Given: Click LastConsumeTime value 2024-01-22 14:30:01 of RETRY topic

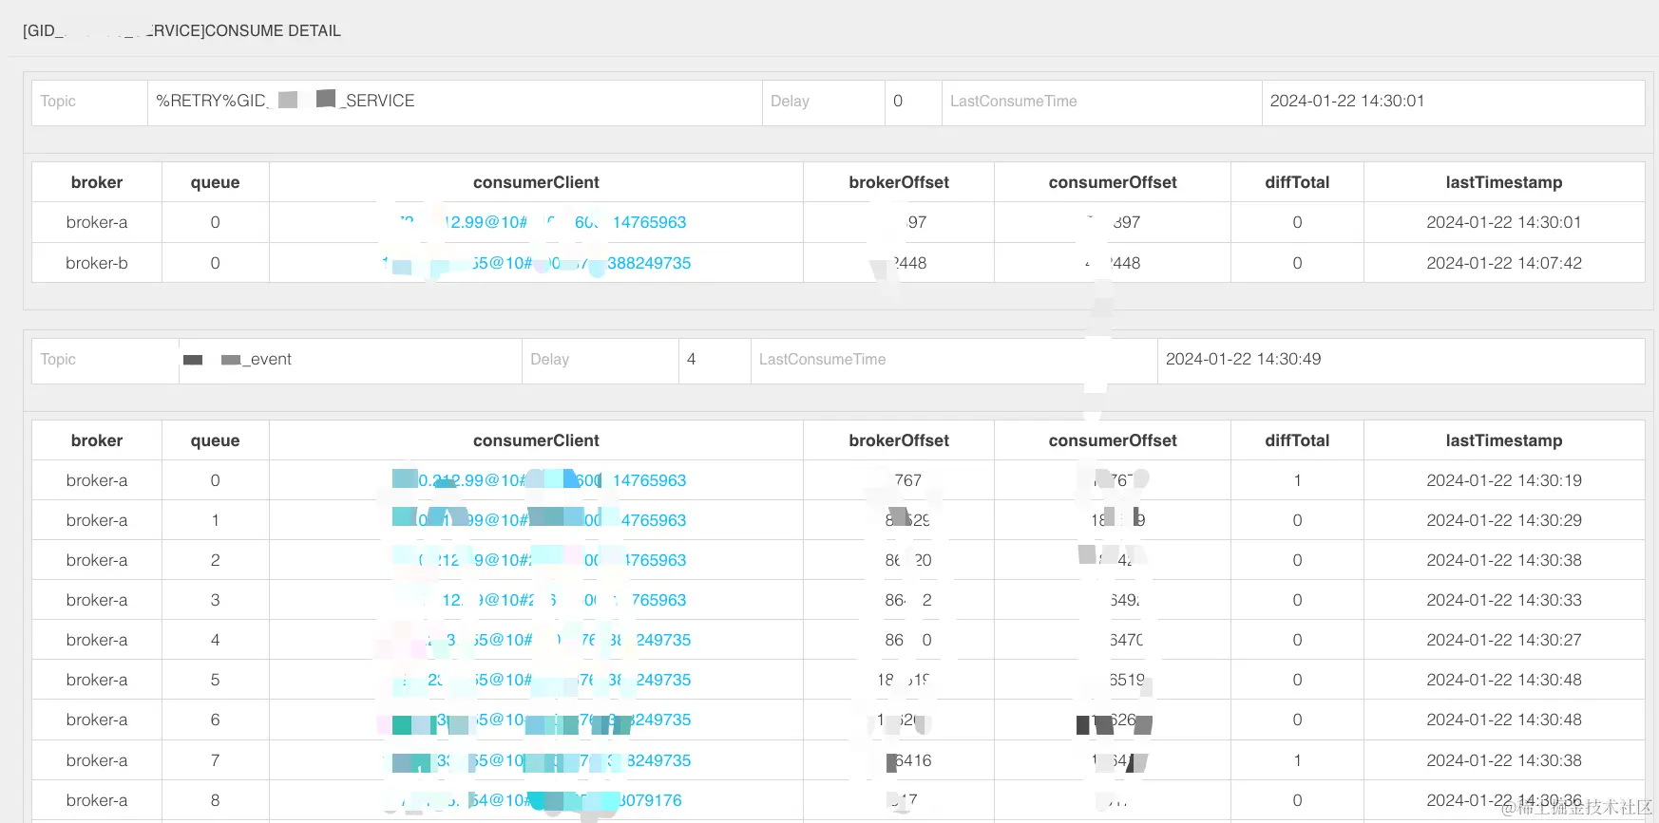Looking at the screenshot, I should coord(1346,101).
